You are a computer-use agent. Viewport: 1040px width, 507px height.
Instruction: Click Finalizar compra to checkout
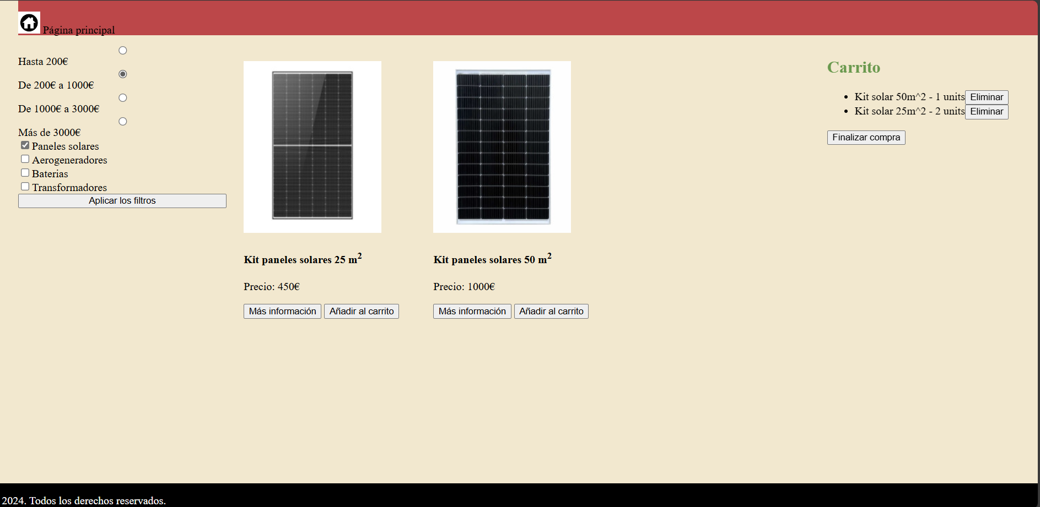(x=866, y=138)
